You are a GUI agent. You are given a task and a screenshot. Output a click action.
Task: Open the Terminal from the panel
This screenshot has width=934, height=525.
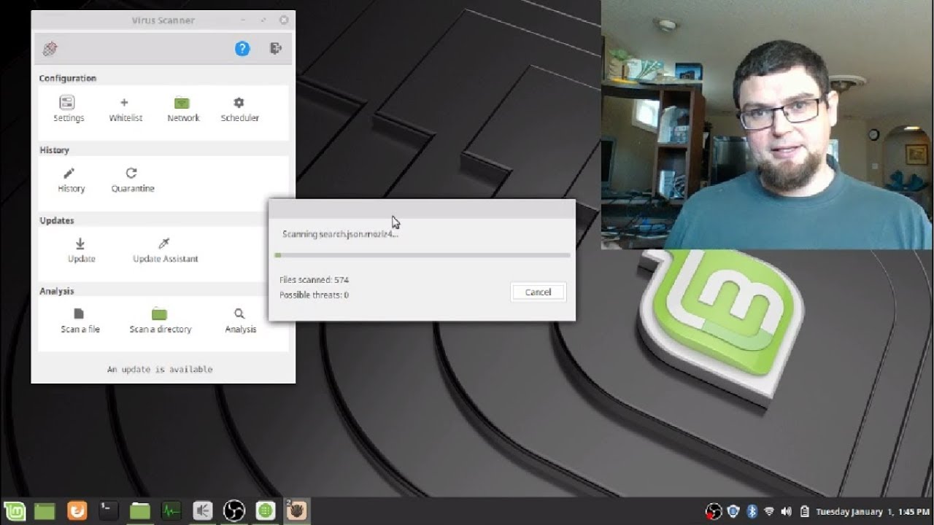108,511
